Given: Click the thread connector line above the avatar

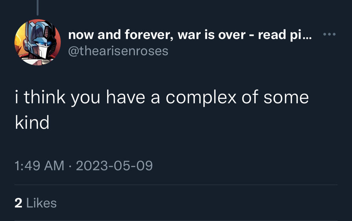Looking at the screenshot, I should point(37,7).
